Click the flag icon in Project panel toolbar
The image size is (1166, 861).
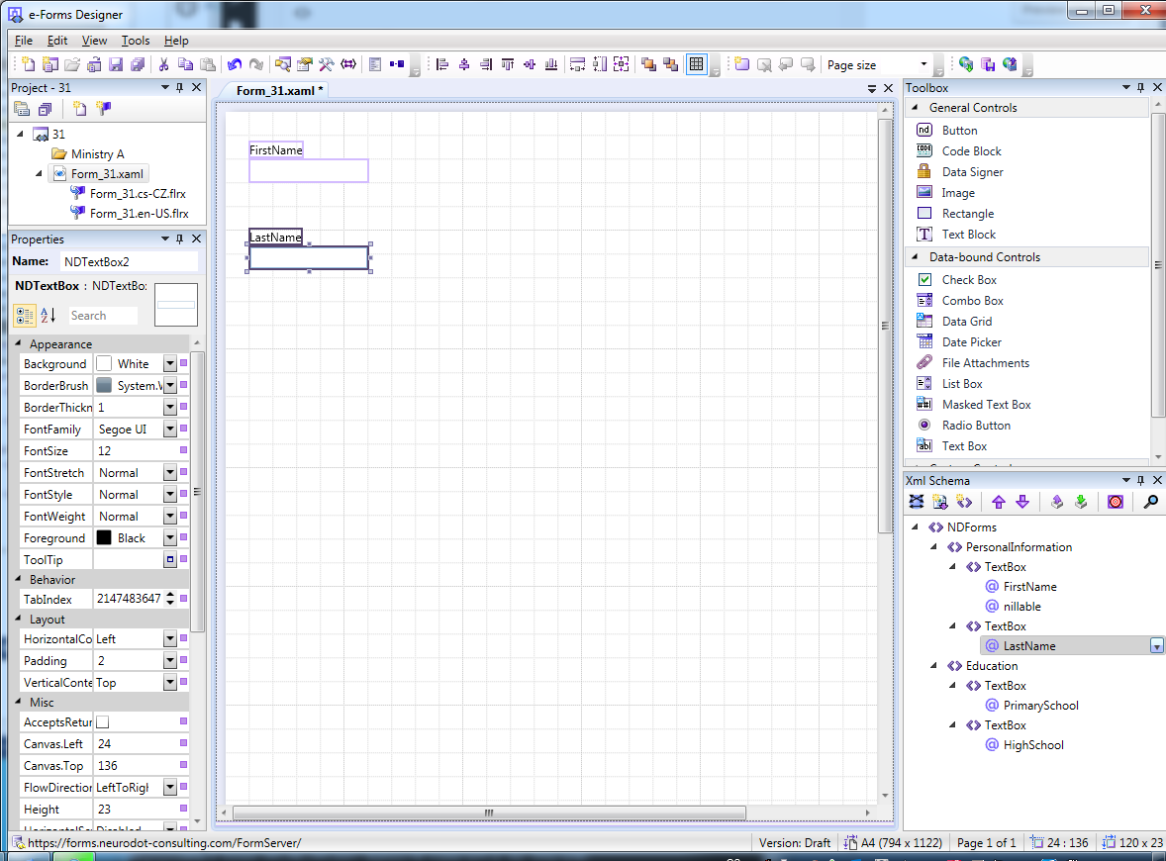pyautogui.click(x=103, y=109)
